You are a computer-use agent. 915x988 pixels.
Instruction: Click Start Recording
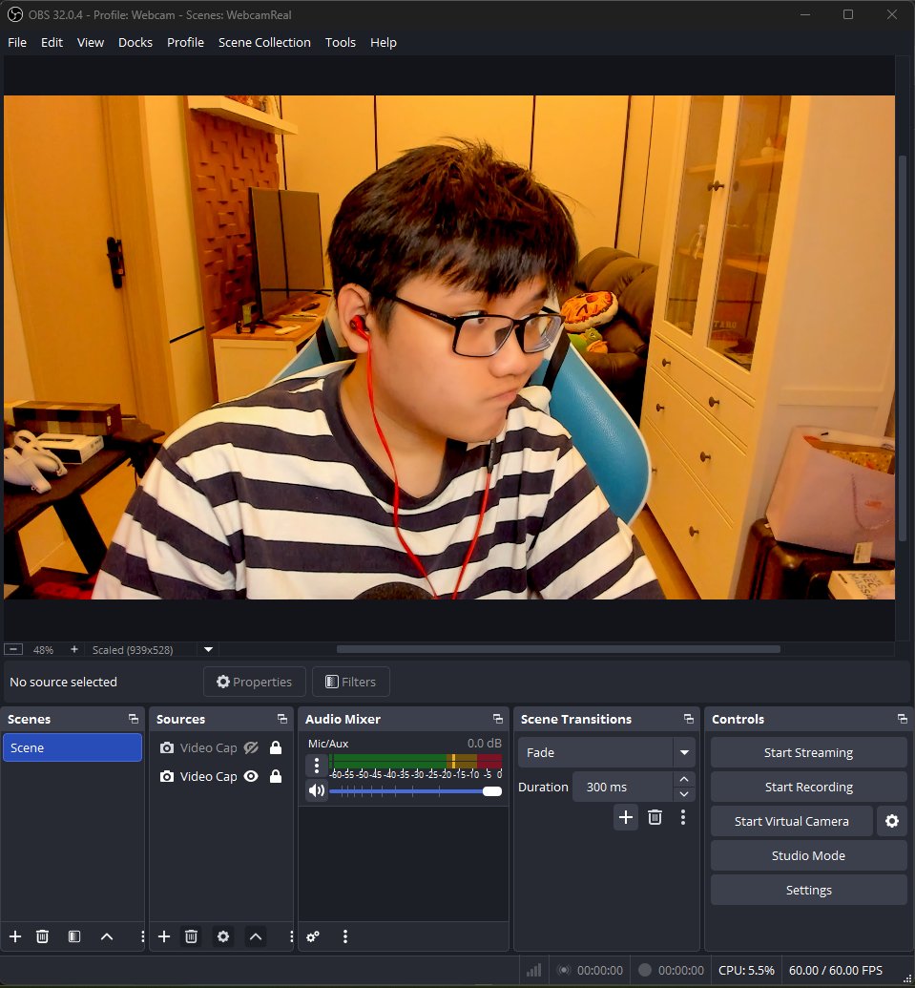click(x=808, y=787)
